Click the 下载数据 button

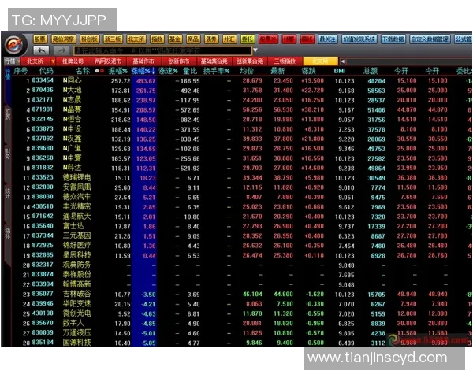point(393,39)
